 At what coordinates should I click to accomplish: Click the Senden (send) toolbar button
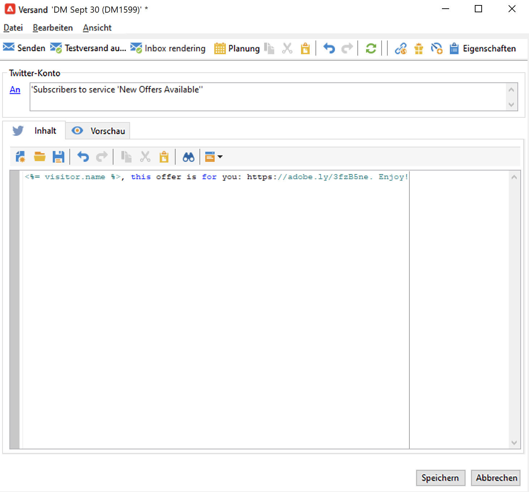[24, 48]
